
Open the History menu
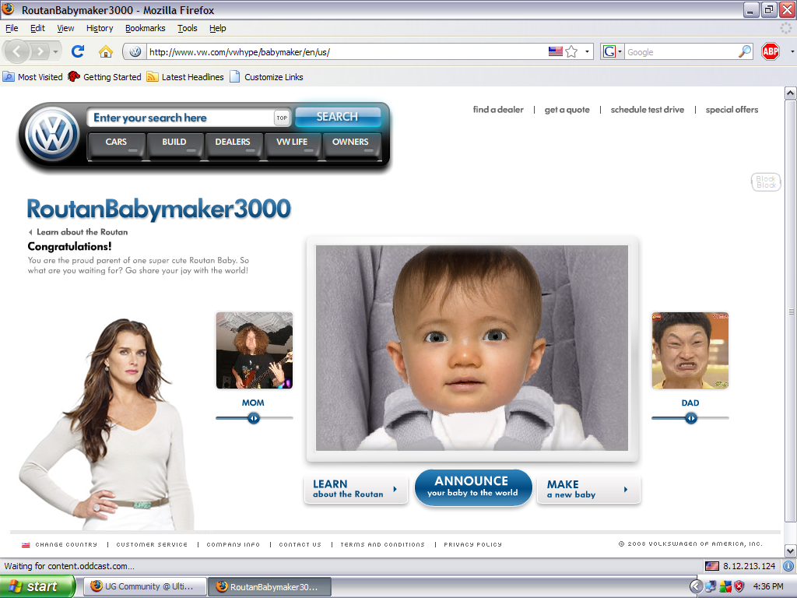[x=100, y=28]
